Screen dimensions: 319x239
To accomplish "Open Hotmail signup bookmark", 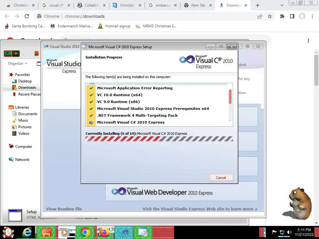I will pyautogui.click(x=114, y=26).
